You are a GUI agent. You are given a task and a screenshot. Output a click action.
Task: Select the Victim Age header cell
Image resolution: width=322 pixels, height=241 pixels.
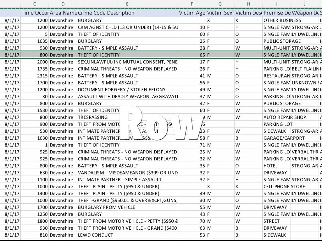(x=192, y=13)
